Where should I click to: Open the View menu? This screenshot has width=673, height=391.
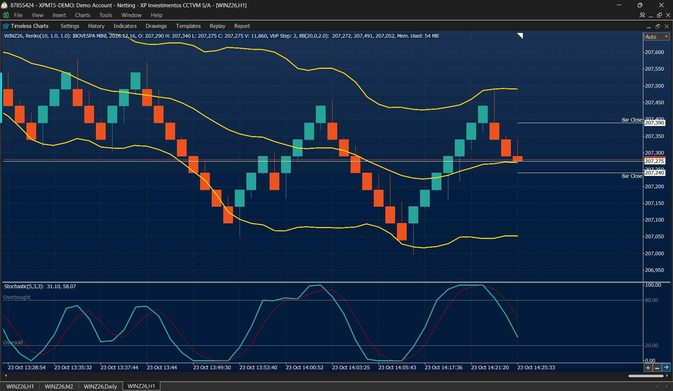(37, 15)
